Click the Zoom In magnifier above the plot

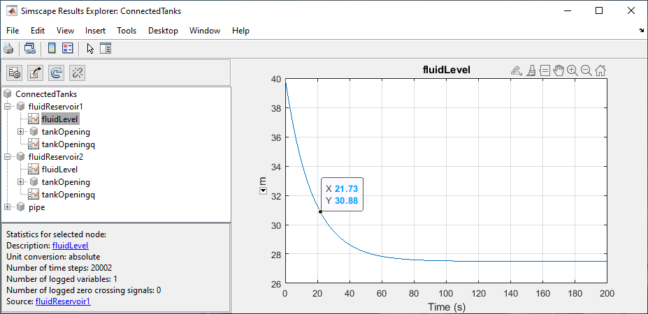(x=573, y=70)
